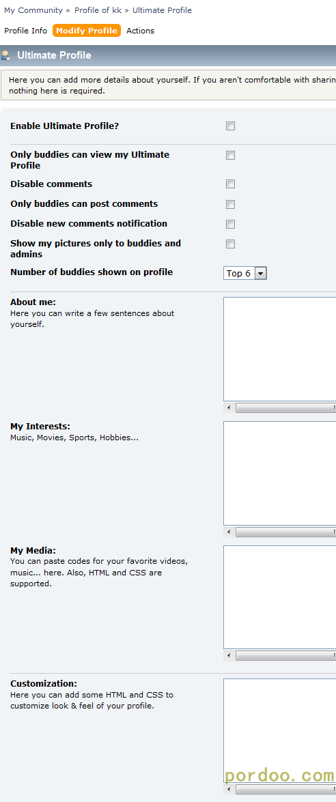Screen dimensions: 336x802
Task: Enable Ultimate Profile checkbox
Action: (231, 126)
